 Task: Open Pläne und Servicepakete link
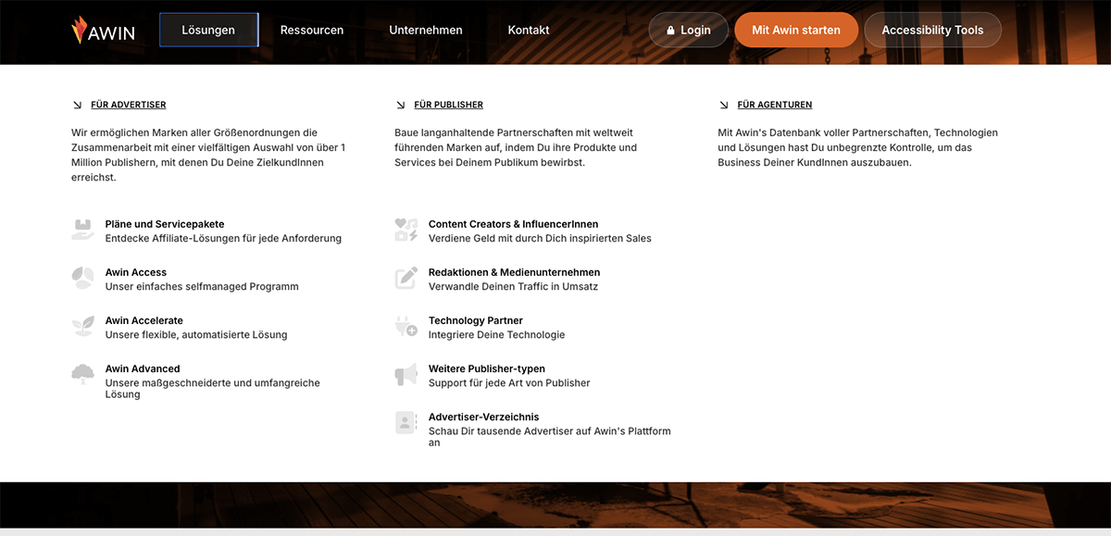tap(165, 224)
